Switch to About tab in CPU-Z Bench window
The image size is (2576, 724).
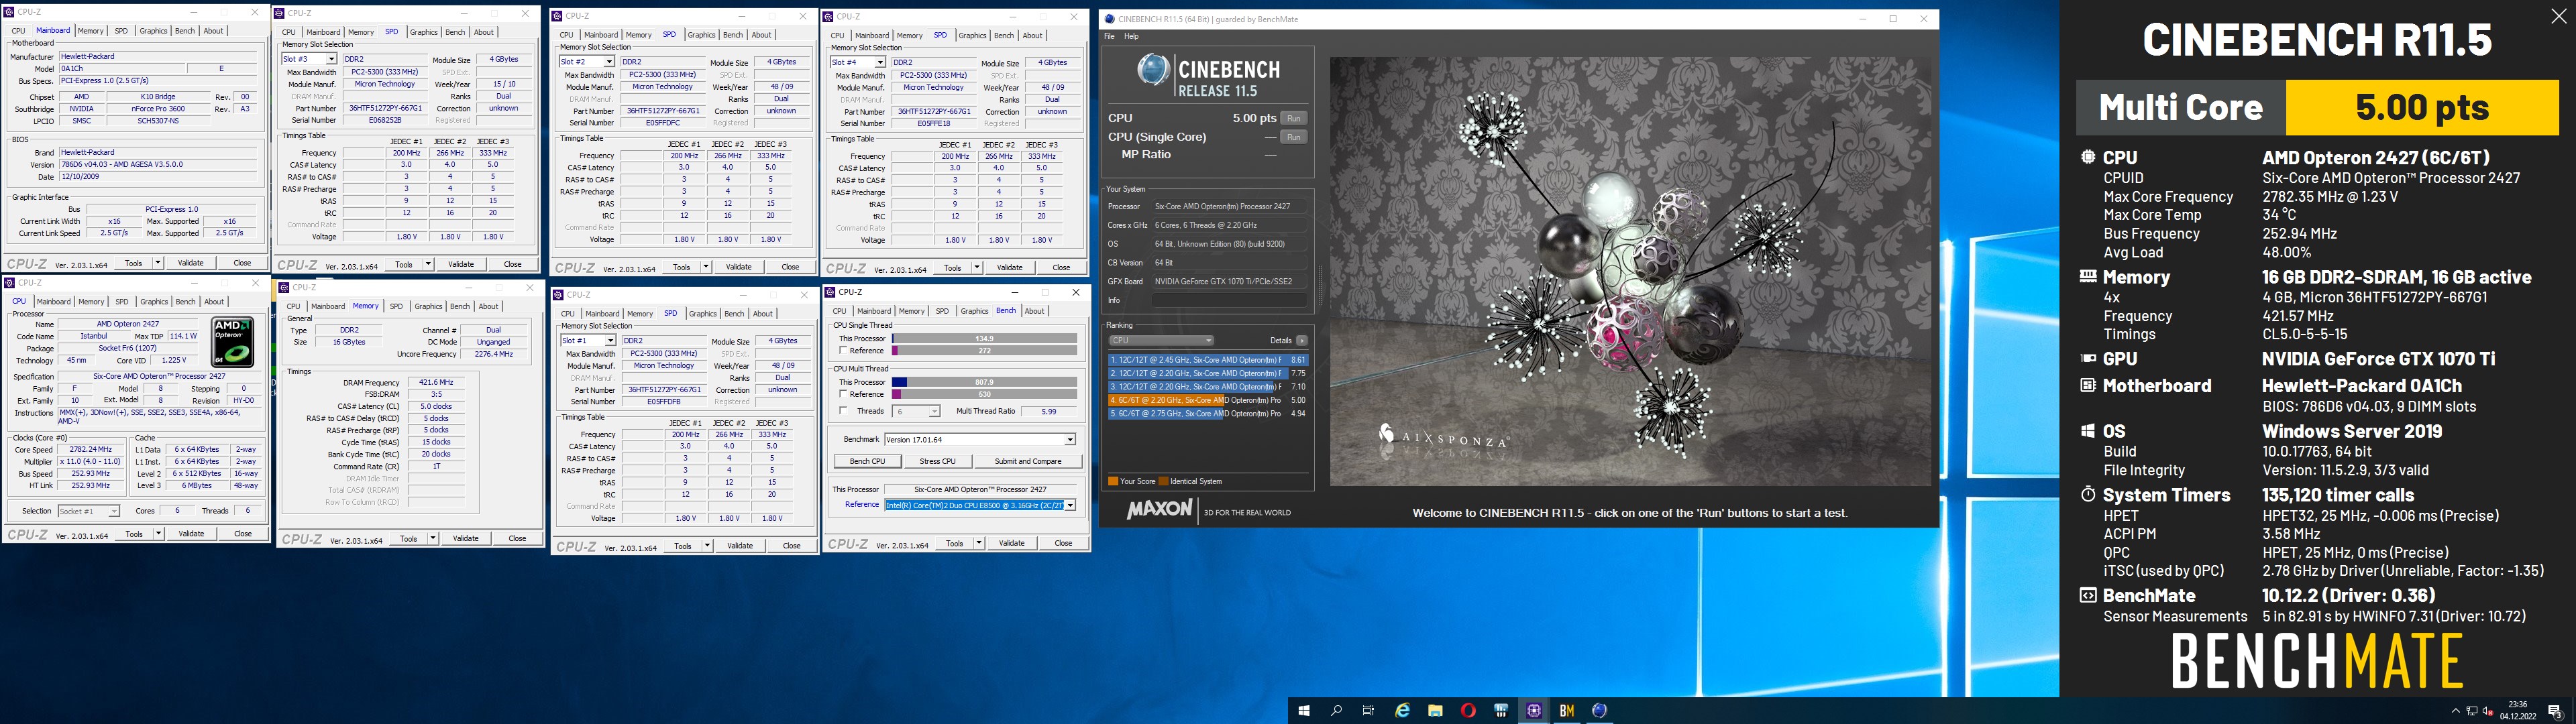[1035, 311]
